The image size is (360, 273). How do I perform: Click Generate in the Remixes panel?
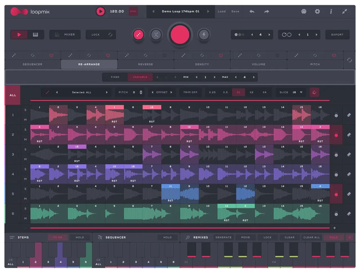tap(224, 237)
